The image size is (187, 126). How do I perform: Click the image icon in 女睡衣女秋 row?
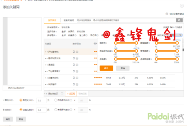[77, 78]
